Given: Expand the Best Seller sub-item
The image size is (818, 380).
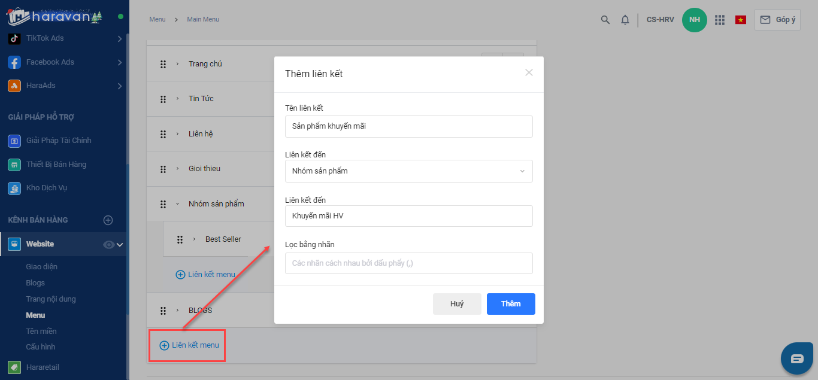Looking at the screenshot, I should coord(195,239).
